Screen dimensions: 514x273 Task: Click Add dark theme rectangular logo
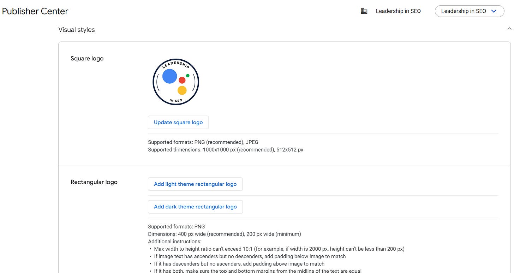point(195,207)
